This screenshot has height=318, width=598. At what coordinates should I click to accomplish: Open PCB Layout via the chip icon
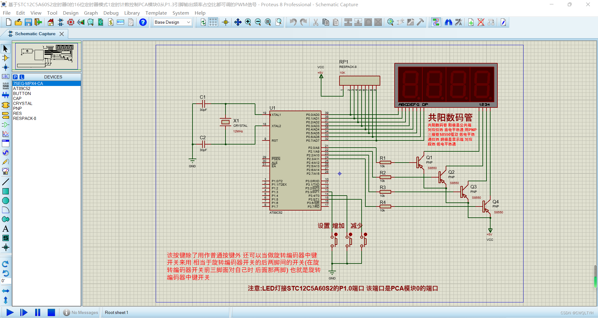[71, 22]
